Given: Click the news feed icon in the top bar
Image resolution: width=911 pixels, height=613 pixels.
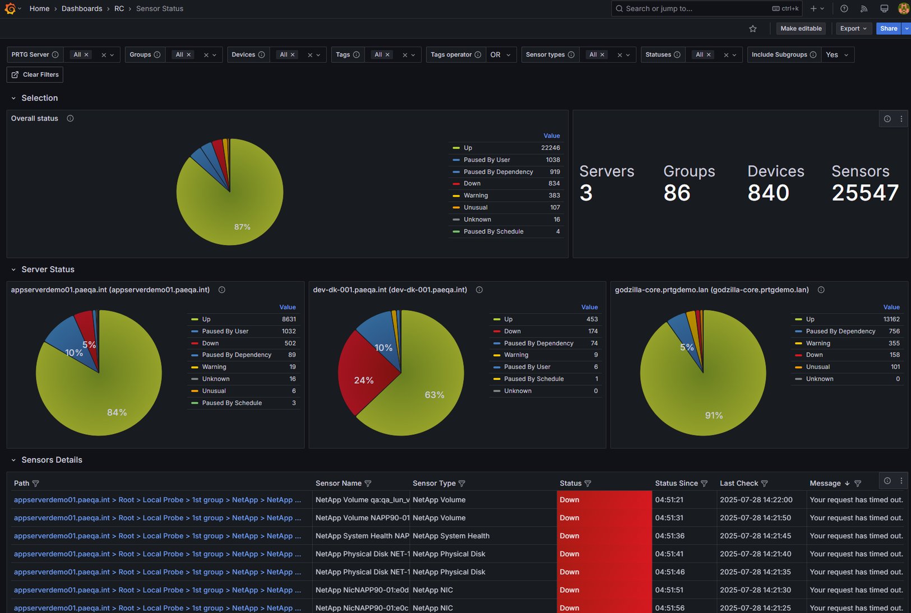Looking at the screenshot, I should click(864, 8).
